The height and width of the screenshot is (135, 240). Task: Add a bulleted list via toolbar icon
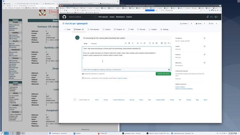(x=150, y=43)
